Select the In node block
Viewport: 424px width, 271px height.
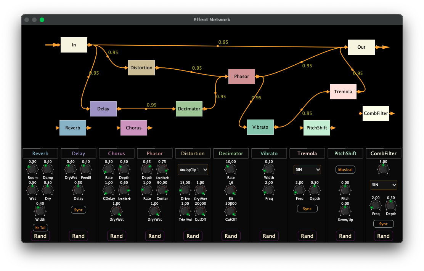click(74, 45)
